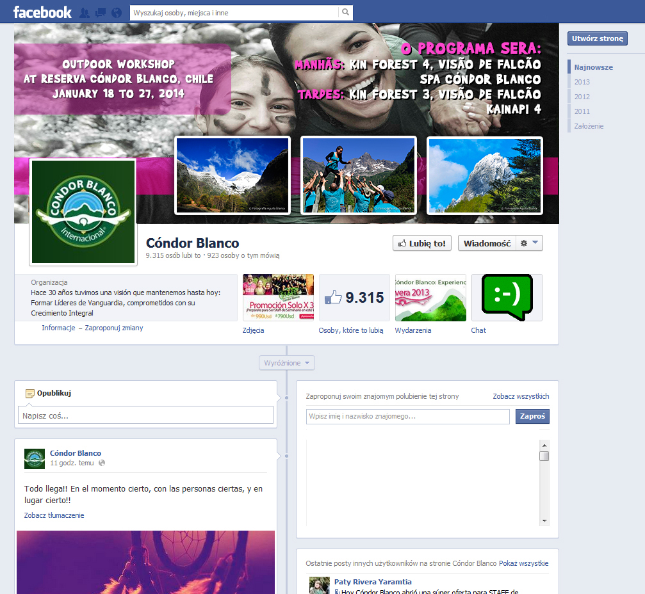This screenshot has height=594, width=645.
Task: Click the Cóndor Blanco page title
Action: pyautogui.click(x=193, y=243)
